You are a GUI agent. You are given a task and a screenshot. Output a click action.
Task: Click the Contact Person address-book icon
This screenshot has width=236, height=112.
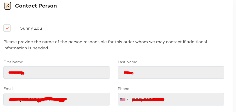[x=8, y=6]
